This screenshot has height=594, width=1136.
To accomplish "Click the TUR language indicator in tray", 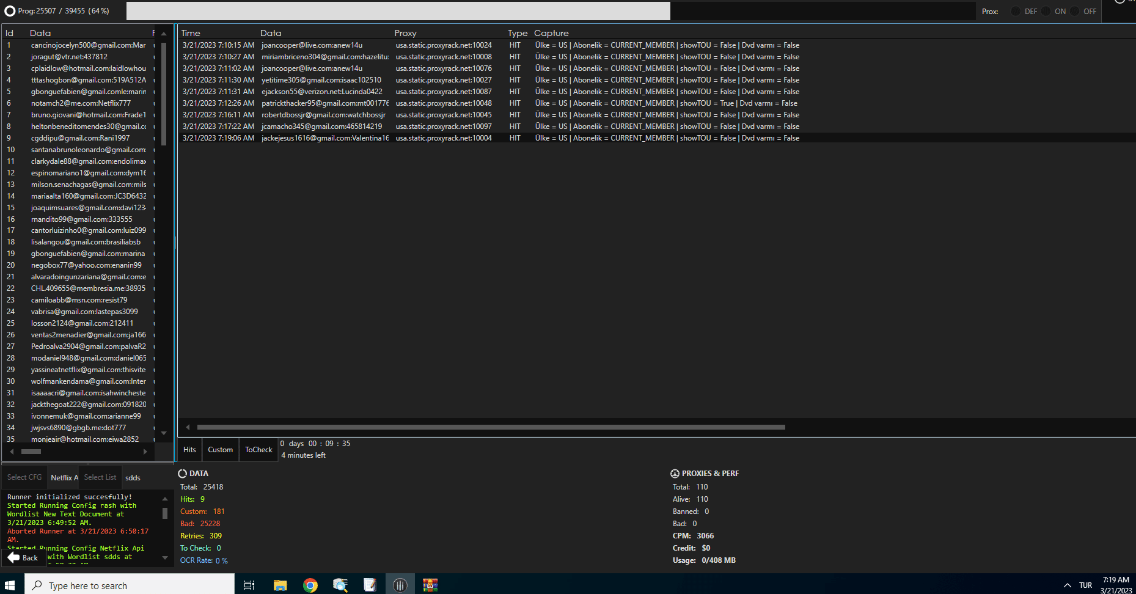I will (1086, 585).
